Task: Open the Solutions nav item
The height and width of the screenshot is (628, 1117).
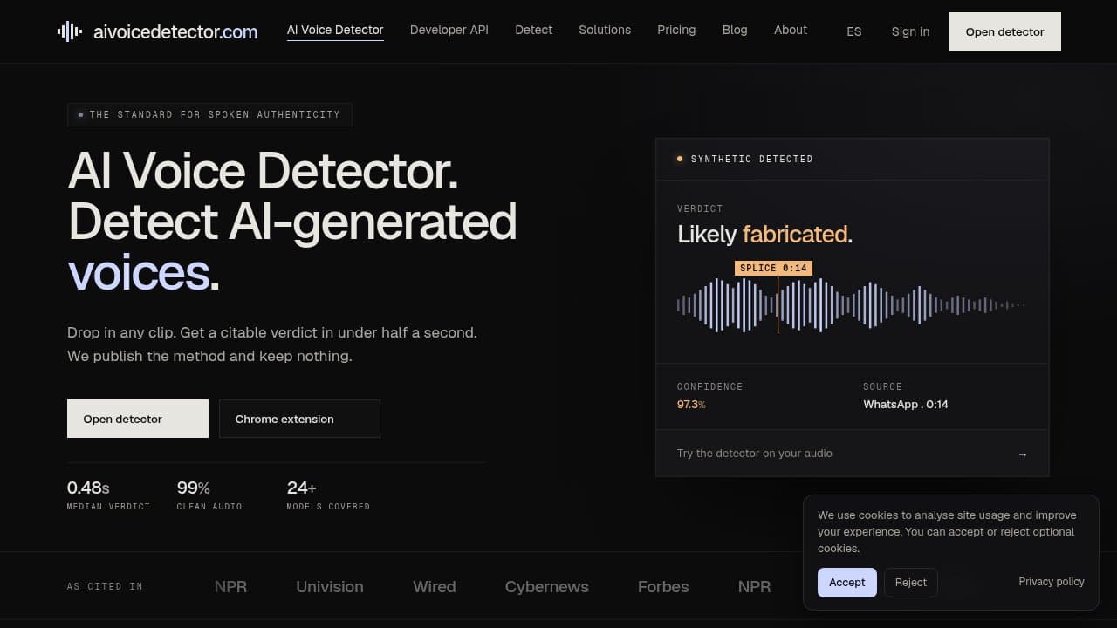Action: click(605, 30)
